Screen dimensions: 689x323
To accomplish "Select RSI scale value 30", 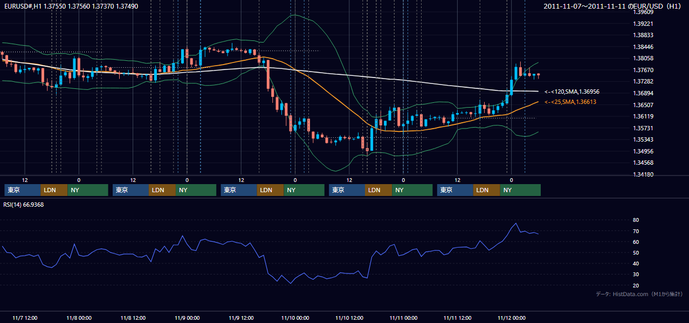I will coord(636,274).
